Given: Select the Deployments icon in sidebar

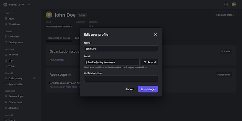Looking at the screenshot, I should tap(6, 42).
